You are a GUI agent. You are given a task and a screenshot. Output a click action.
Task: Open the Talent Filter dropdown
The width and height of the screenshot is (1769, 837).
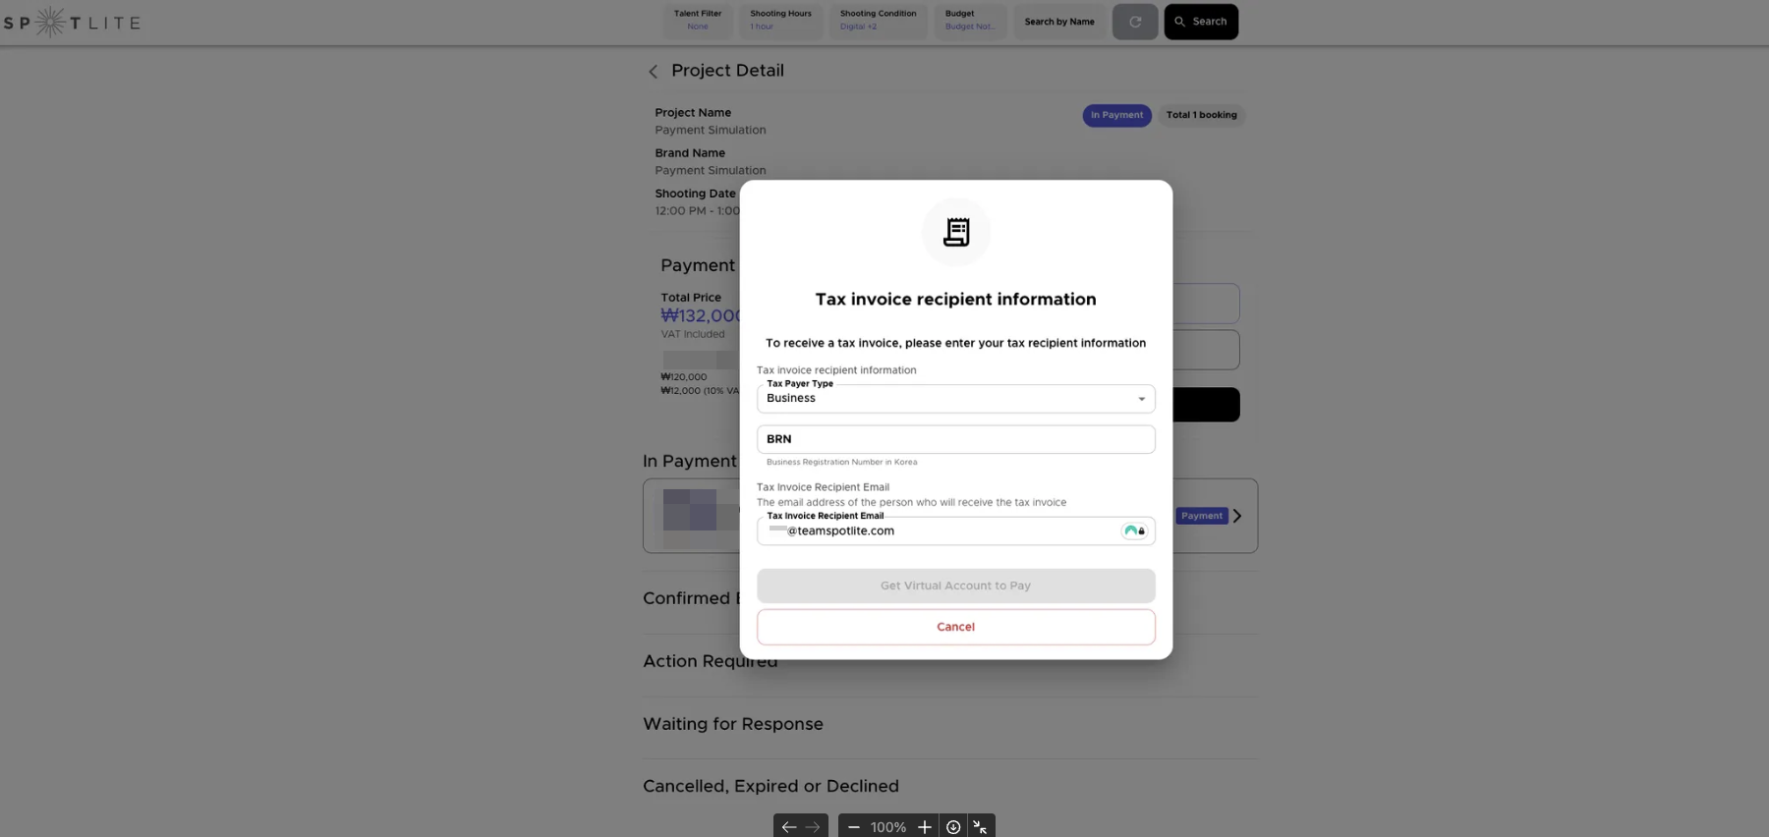coord(698,21)
